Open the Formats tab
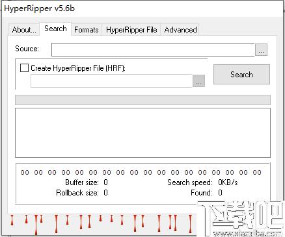Viewport: 285px width, 237px height. pos(87,30)
